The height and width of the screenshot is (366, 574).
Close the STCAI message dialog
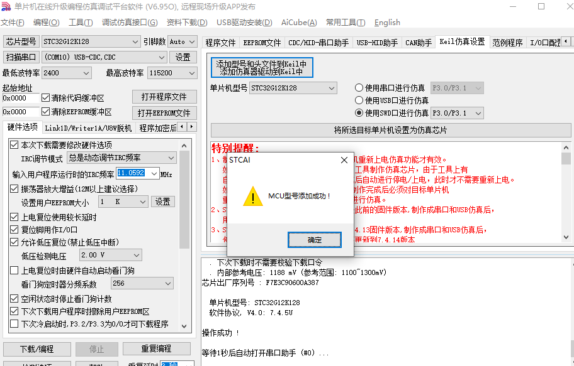(344, 160)
